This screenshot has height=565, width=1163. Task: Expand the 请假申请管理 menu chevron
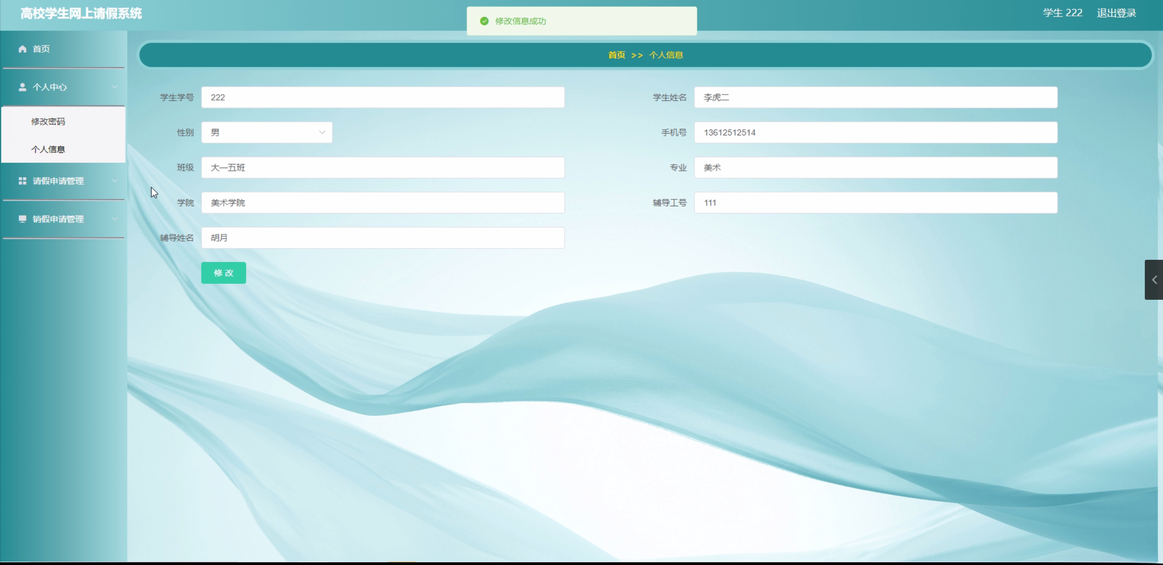coord(115,181)
